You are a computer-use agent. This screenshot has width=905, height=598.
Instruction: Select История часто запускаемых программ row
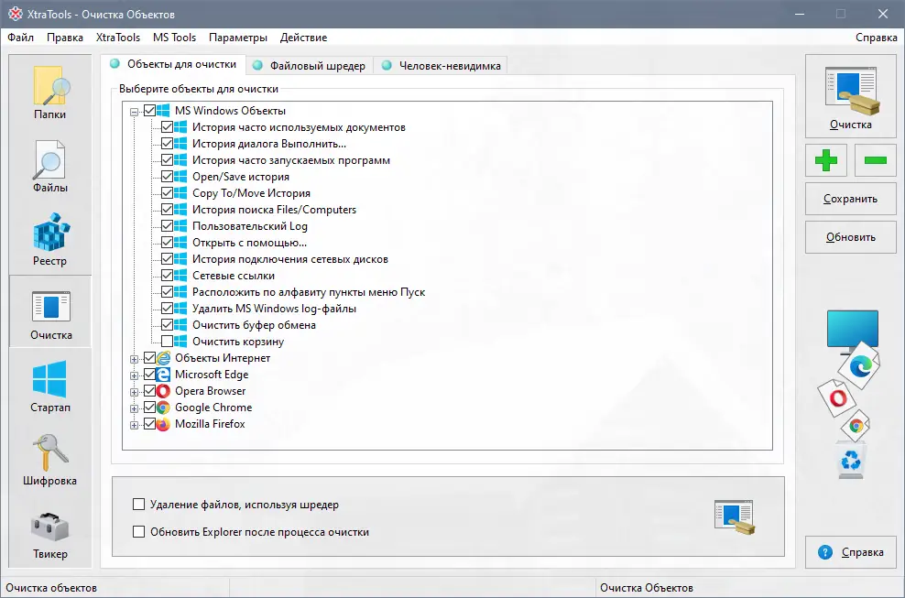(x=291, y=160)
